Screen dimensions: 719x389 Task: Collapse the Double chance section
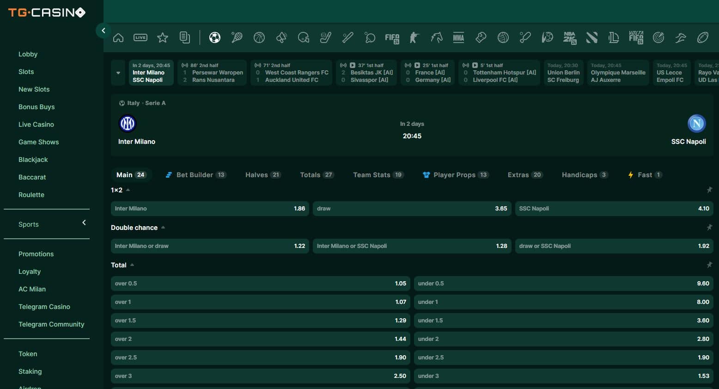163,227
